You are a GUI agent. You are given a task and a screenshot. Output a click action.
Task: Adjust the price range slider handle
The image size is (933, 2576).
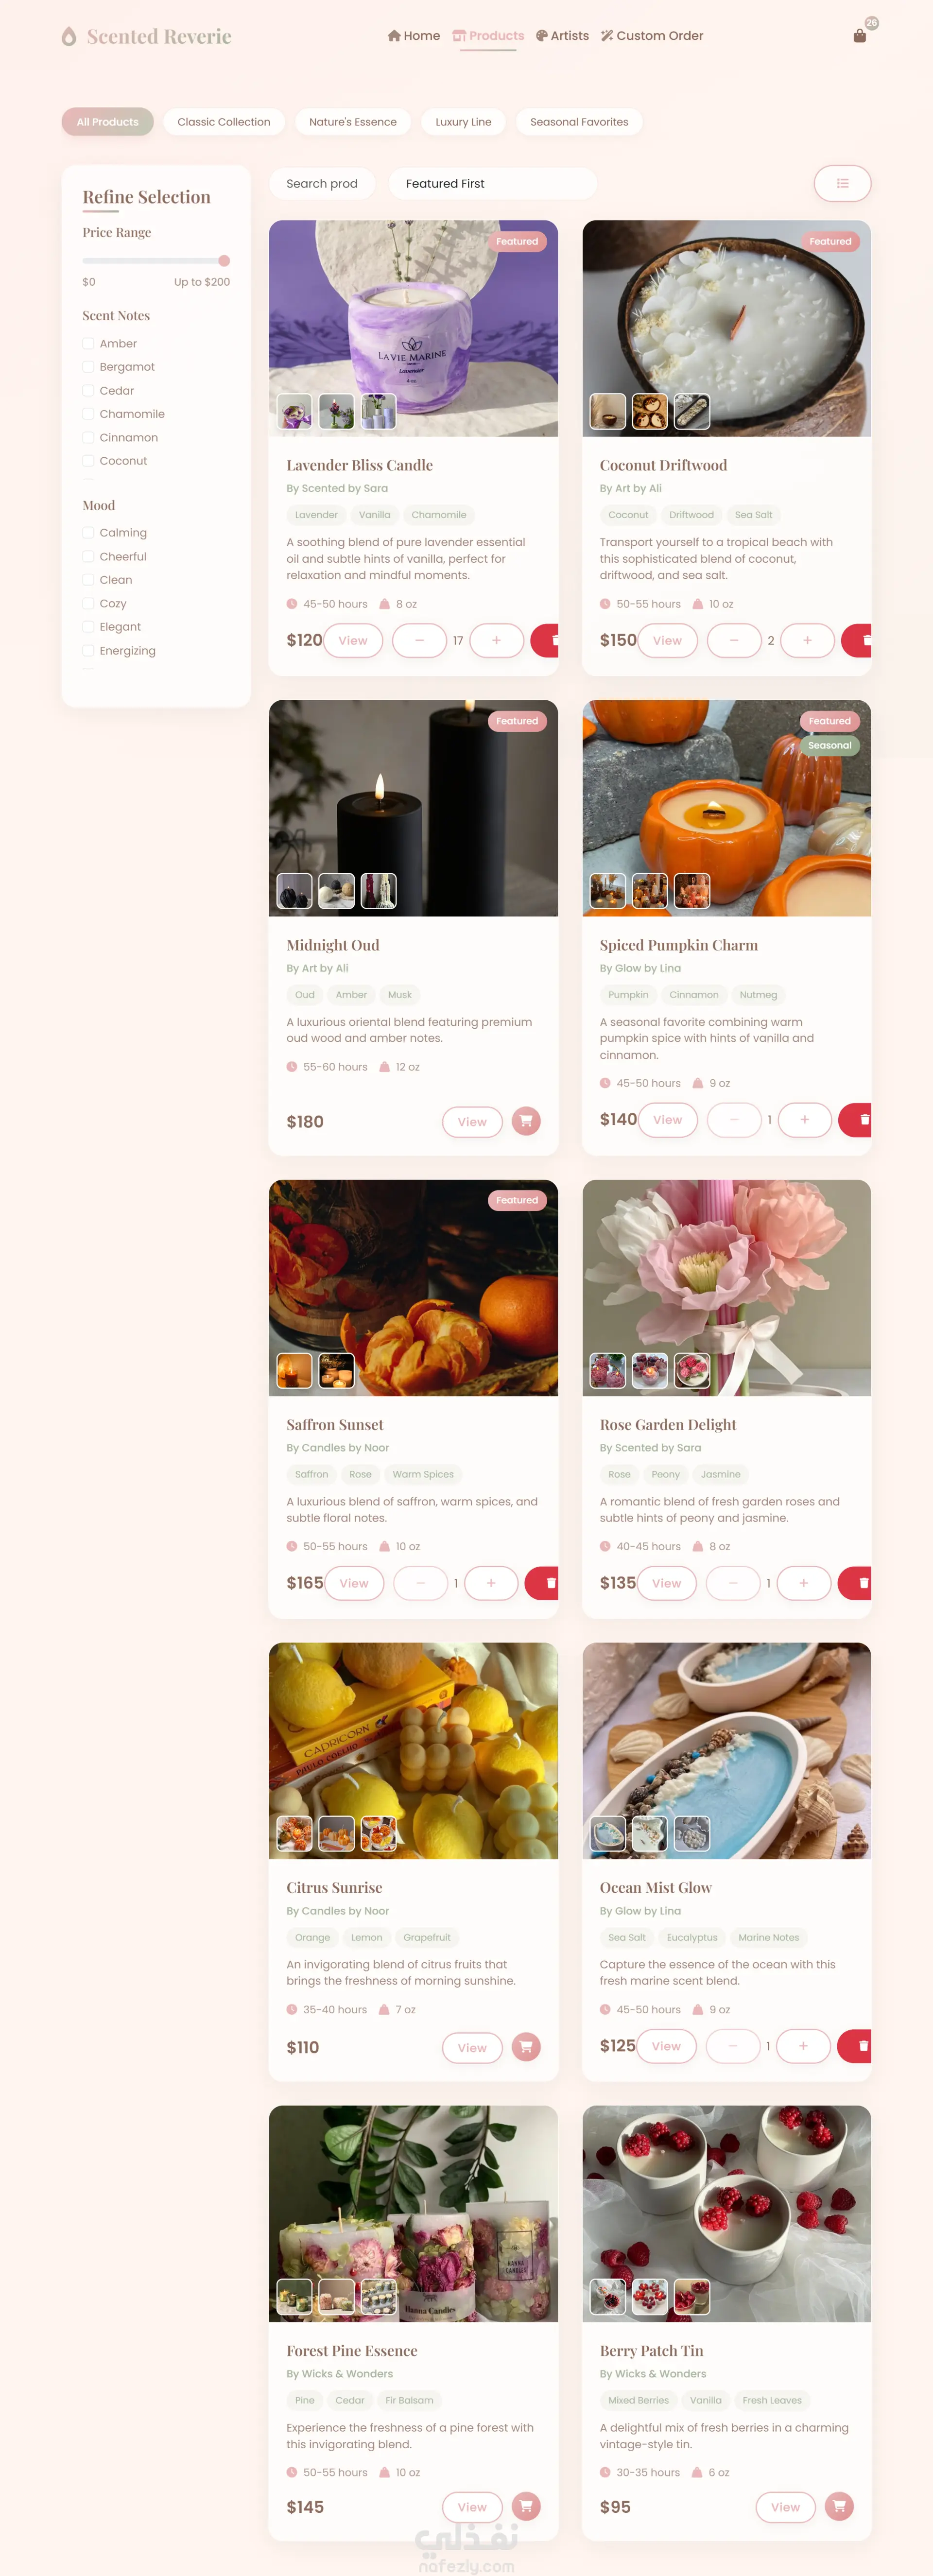(224, 261)
